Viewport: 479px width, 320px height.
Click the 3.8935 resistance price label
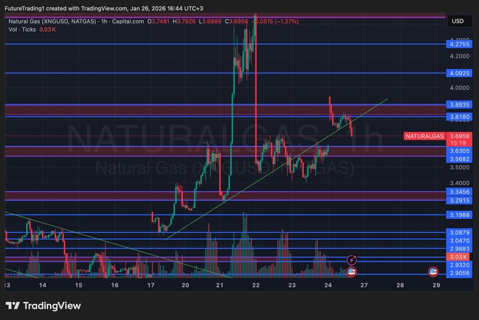coord(460,105)
